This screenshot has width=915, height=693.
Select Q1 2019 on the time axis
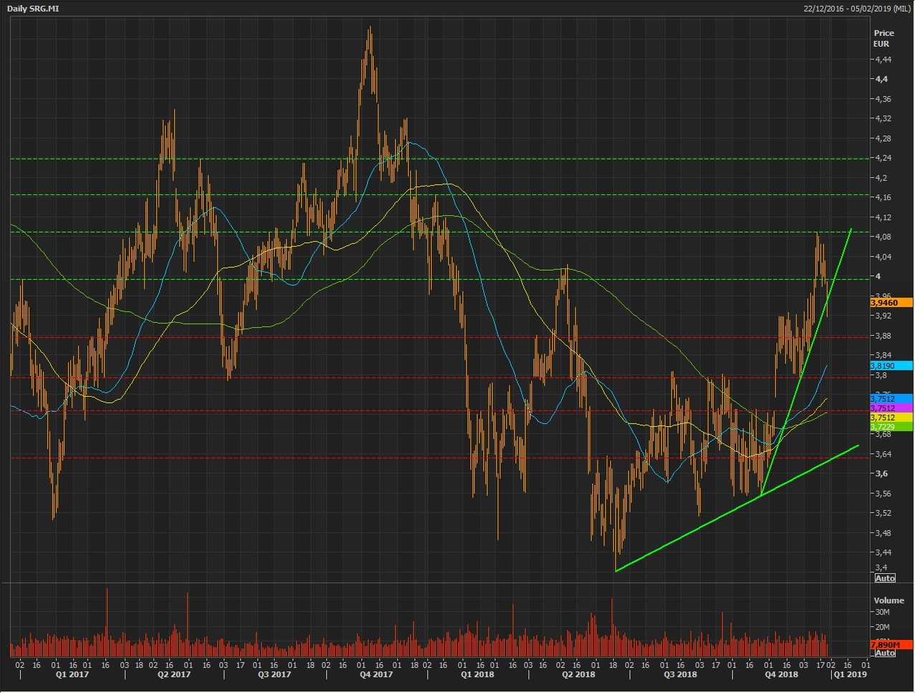849,674
